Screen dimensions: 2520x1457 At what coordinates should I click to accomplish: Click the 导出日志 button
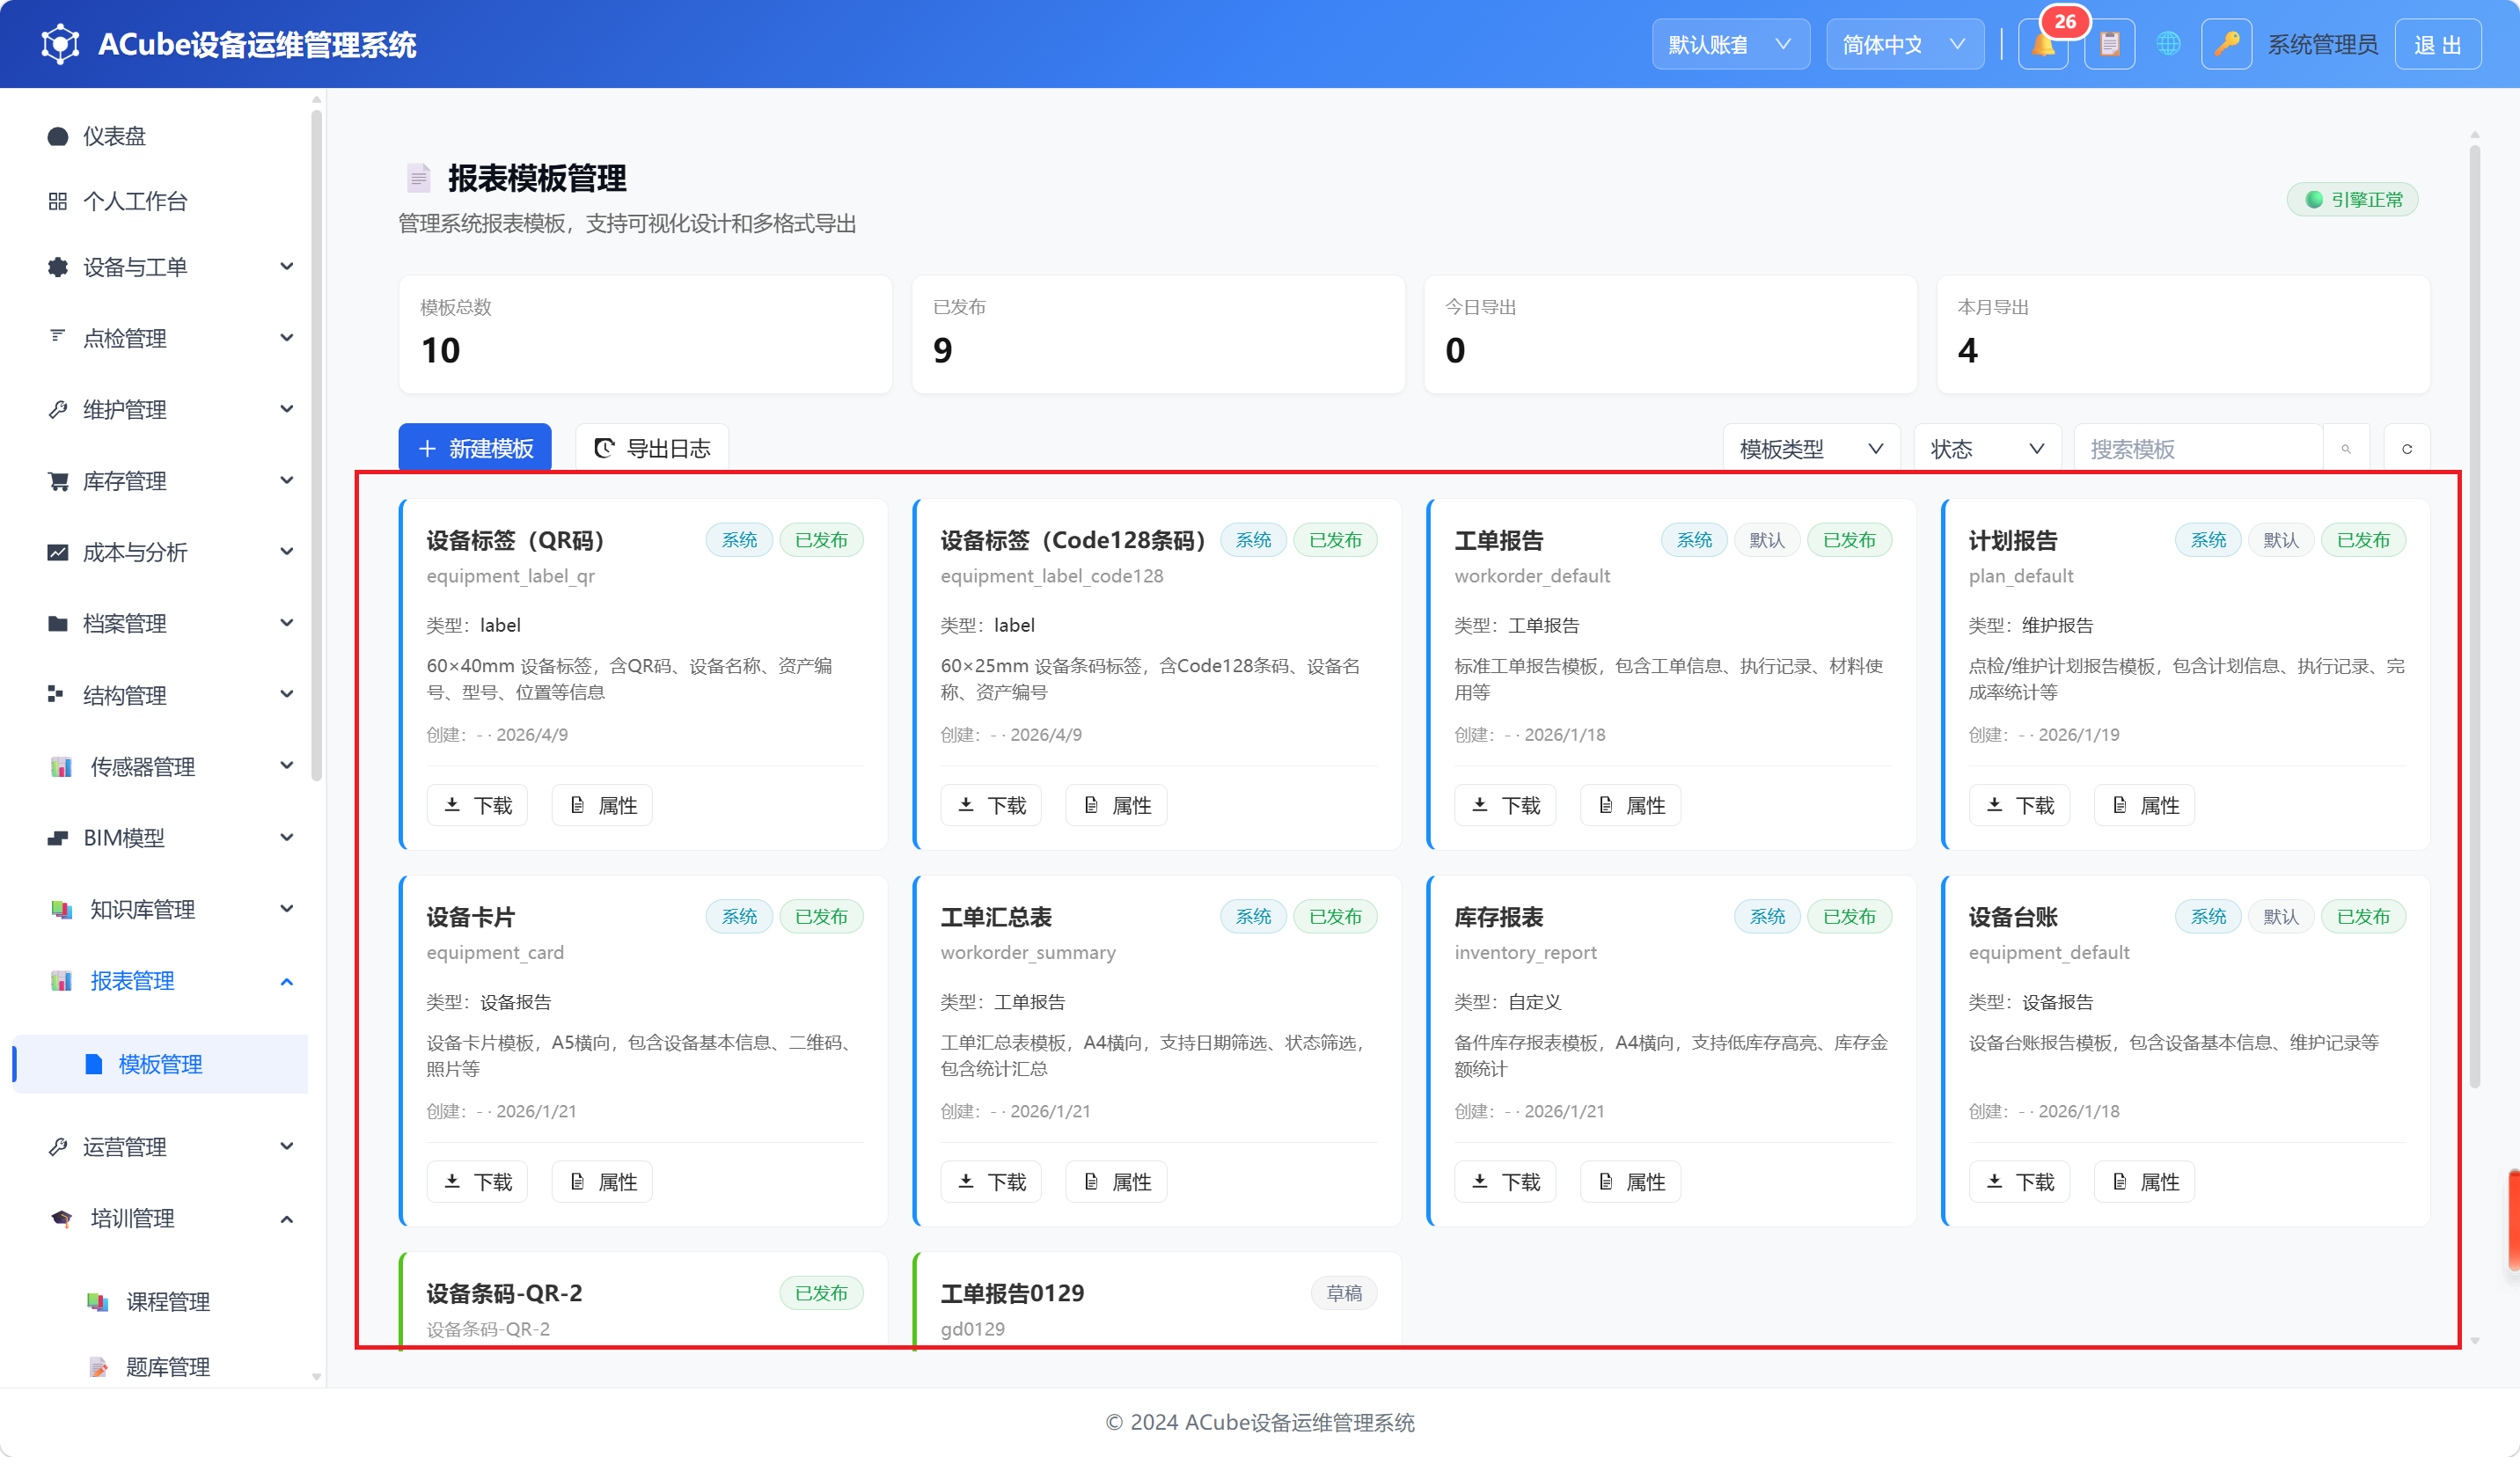point(652,449)
